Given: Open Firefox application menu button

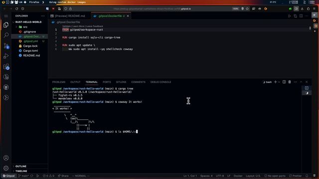Looking at the screenshot, I should pyautogui.click(x=315, y=9).
